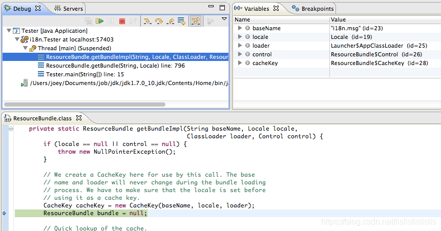441x231 pixels.
Task: Select the loader variable name
Action: tap(261, 46)
